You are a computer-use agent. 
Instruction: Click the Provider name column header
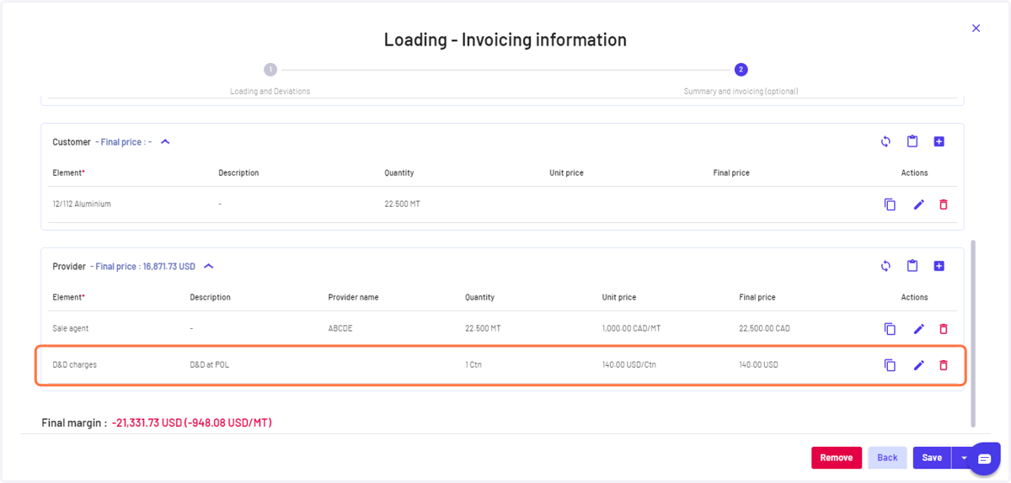353,297
